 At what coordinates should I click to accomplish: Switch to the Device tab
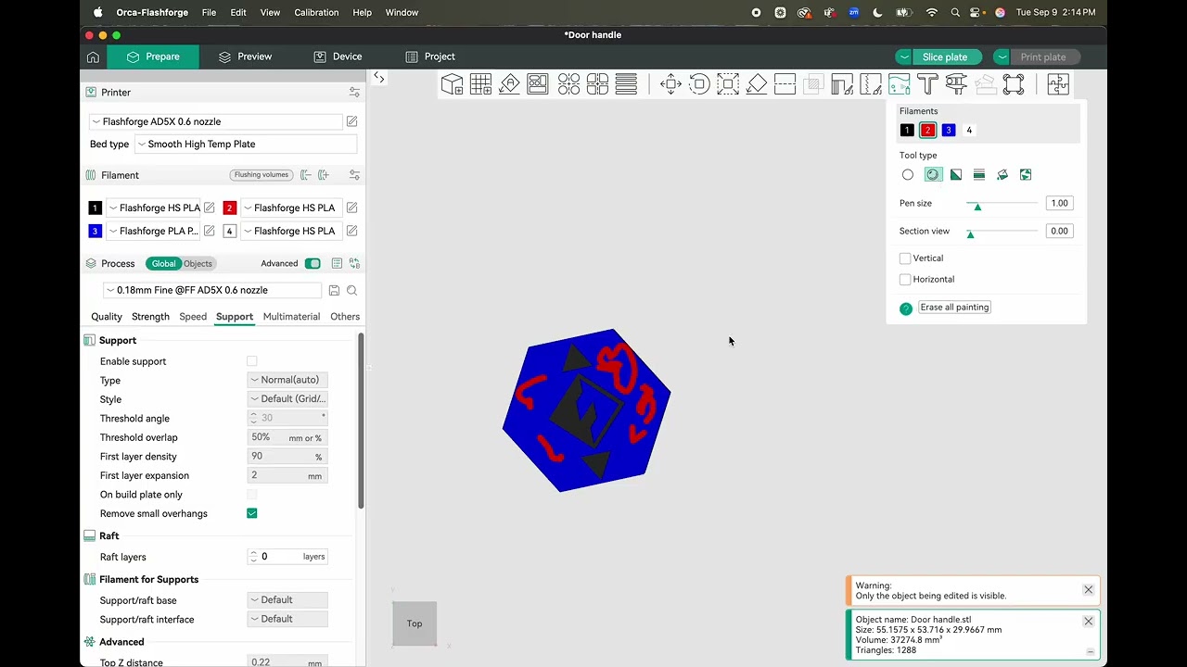[x=338, y=57]
